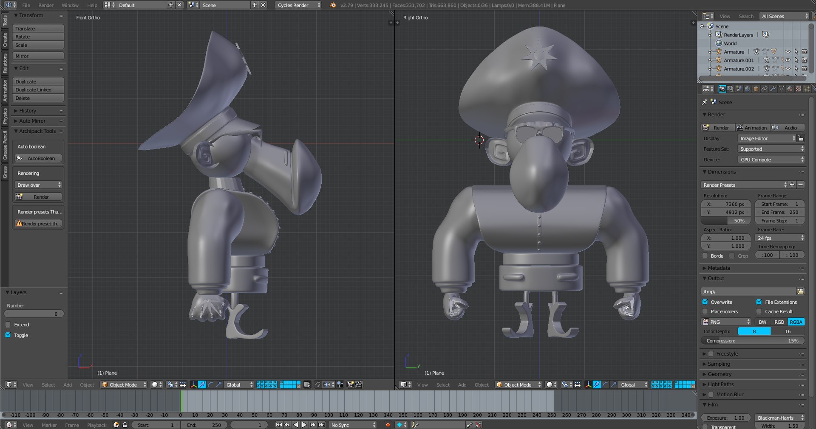Expand the History panel in tool shelf
This screenshot has height=429, width=816.
27,110
